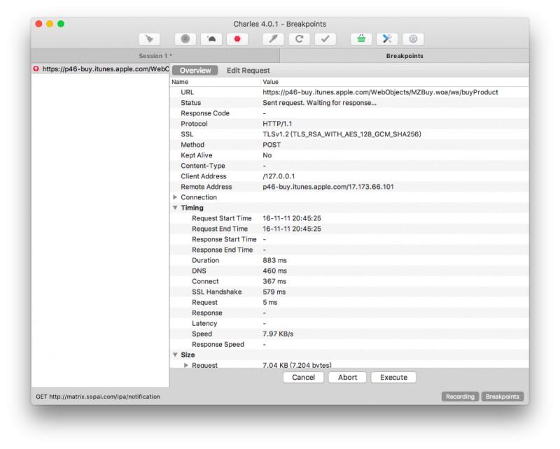Click the Abort button
This screenshot has width=560, height=449.
[x=347, y=377]
